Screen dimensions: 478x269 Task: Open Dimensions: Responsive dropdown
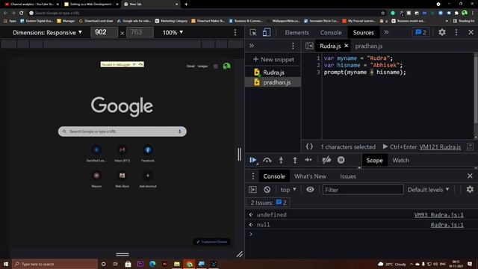coord(47,33)
